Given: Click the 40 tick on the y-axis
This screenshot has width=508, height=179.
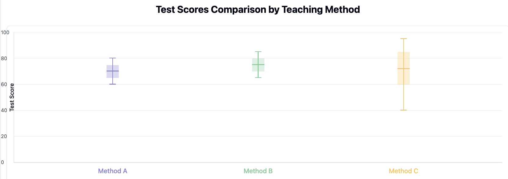Looking at the screenshot, I should (x=4, y=110).
